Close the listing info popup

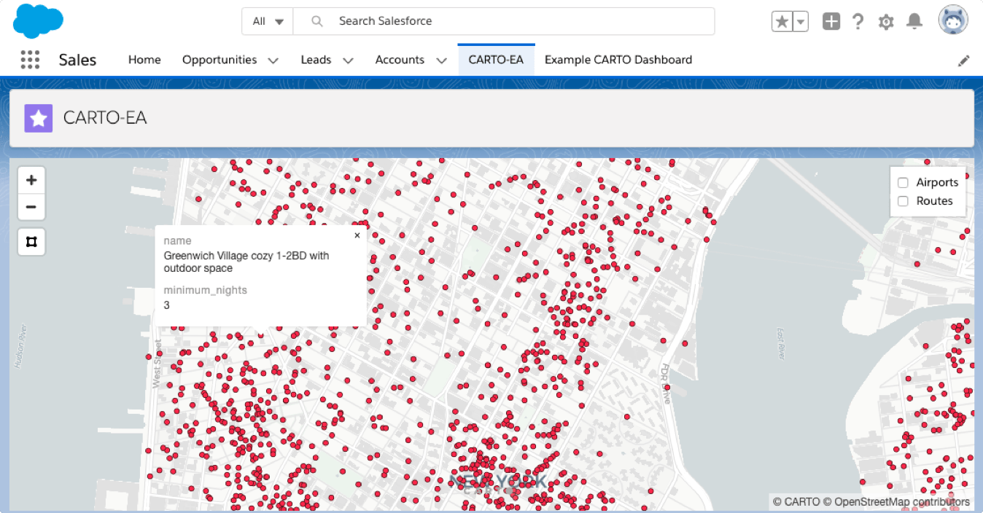coord(357,235)
